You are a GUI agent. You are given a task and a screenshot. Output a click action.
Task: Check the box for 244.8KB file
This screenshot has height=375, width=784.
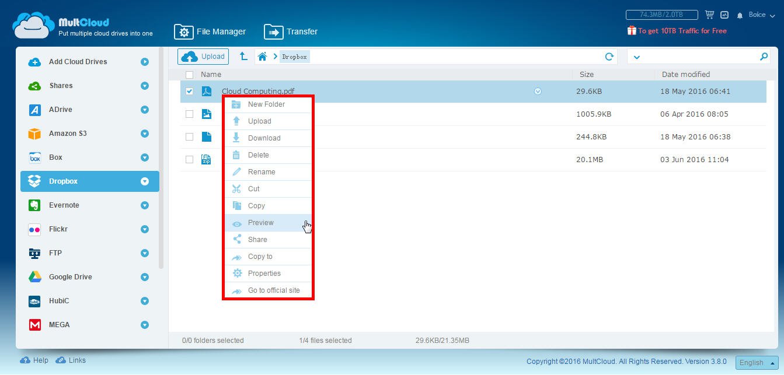coord(189,136)
